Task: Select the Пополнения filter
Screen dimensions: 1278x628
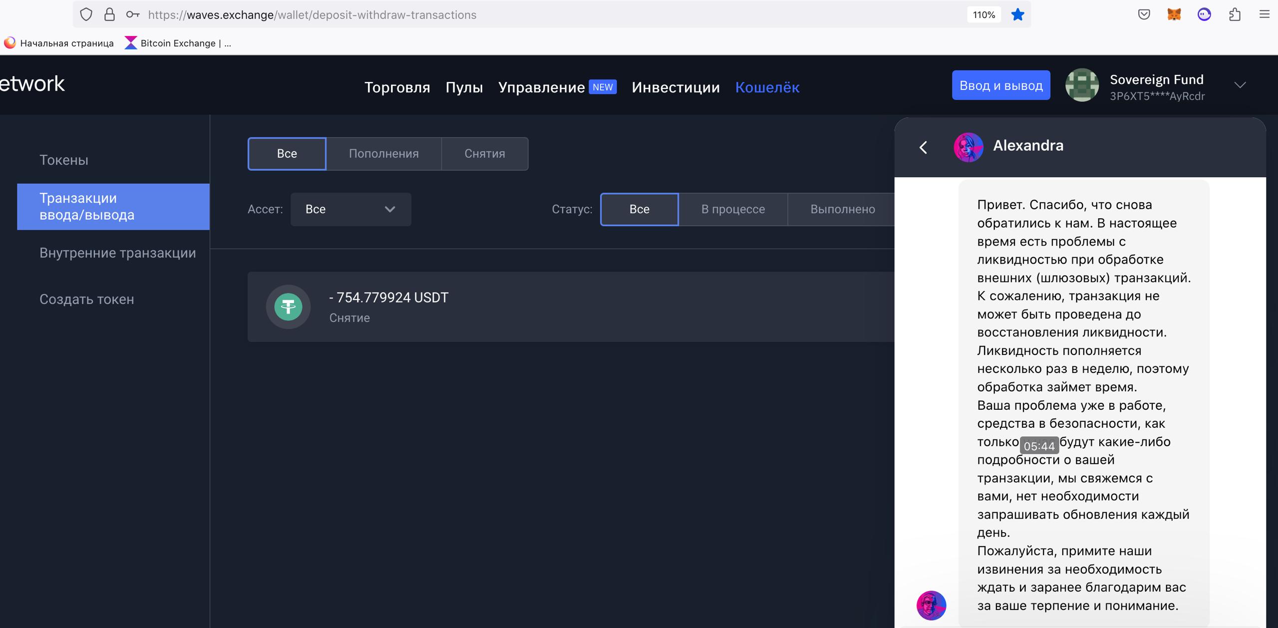Action: point(383,154)
